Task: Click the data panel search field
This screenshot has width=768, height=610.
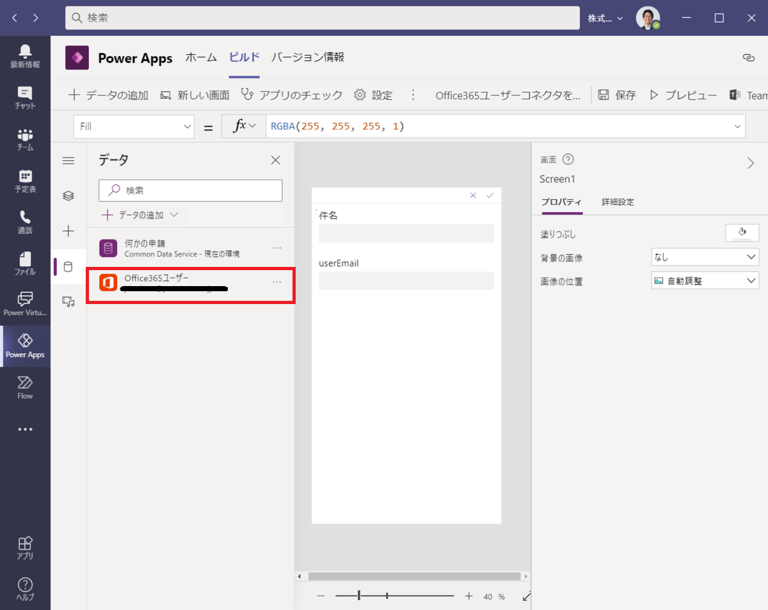Action: tap(190, 191)
